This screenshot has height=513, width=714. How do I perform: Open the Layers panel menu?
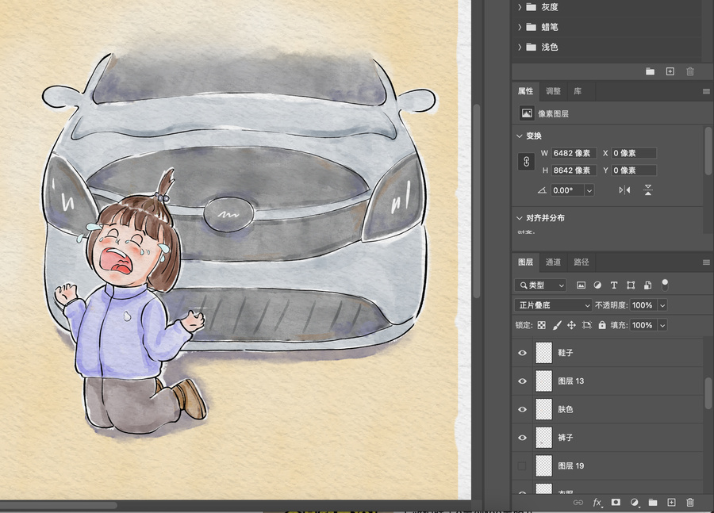point(706,262)
